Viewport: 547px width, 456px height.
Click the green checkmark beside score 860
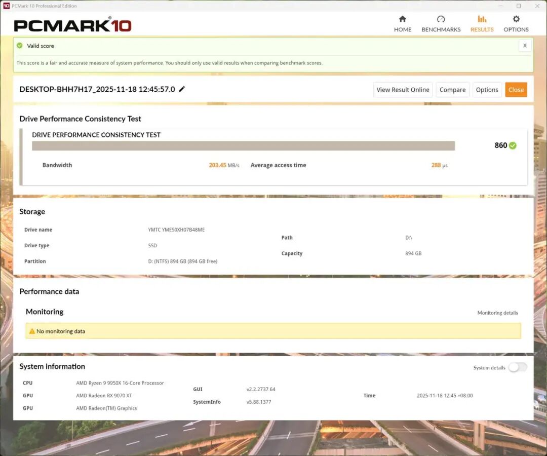(x=513, y=145)
